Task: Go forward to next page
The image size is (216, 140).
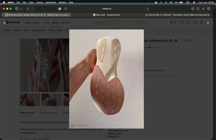Action: pos(33,9)
